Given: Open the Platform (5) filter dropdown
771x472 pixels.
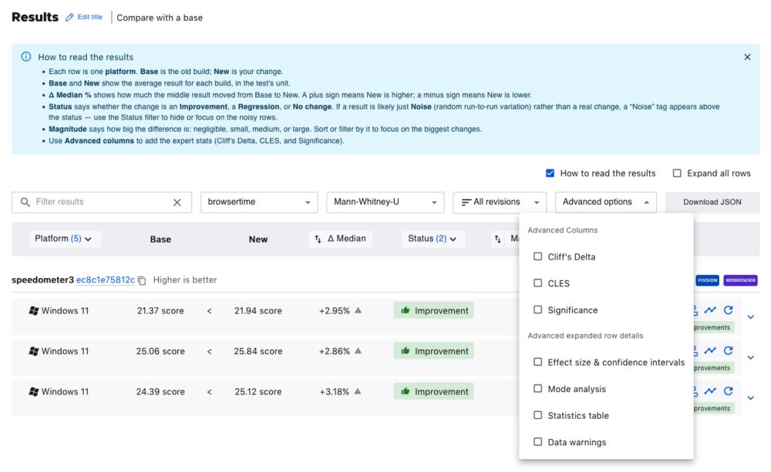Looking at the screenshot, I should tap(64, 239).
